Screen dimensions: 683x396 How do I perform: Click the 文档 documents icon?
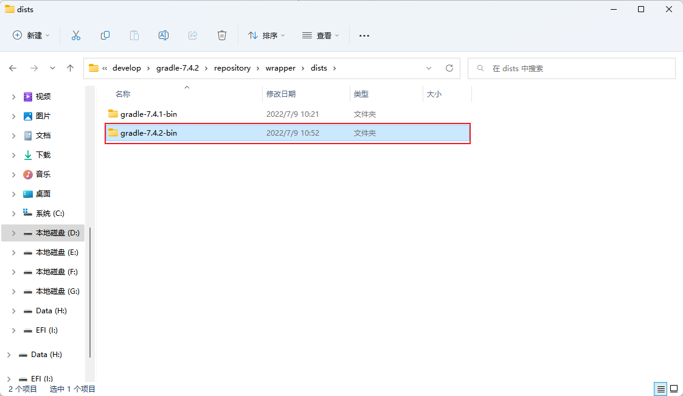click(x=28, y=136)
